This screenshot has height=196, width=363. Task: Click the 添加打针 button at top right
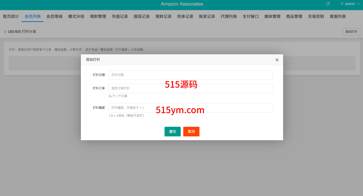click(351, 32)
